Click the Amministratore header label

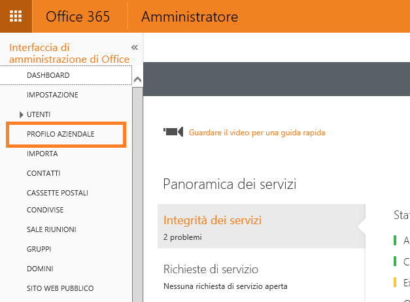tap(190, 17)
